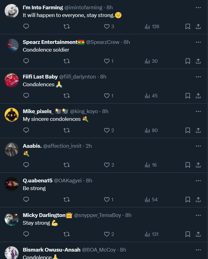View analytics for I'm Into Farming's tweet
Viewport: 208px width, 259px height.
point(152,27)
